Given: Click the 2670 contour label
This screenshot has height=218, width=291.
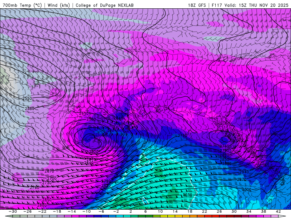Looking at the screenshot, I should coord(49,171).
